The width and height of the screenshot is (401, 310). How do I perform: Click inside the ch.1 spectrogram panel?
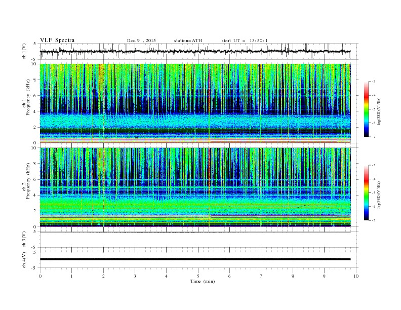click(195, 103)
